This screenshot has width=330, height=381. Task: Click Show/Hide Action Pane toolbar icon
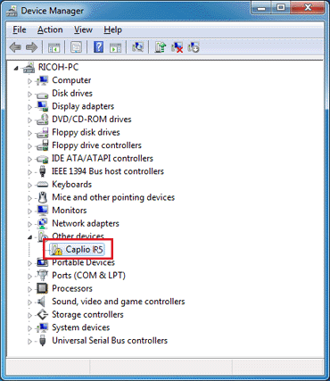click(x=115, y=47)
